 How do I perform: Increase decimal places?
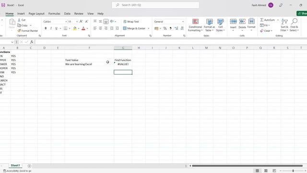(x=177, y=28)
